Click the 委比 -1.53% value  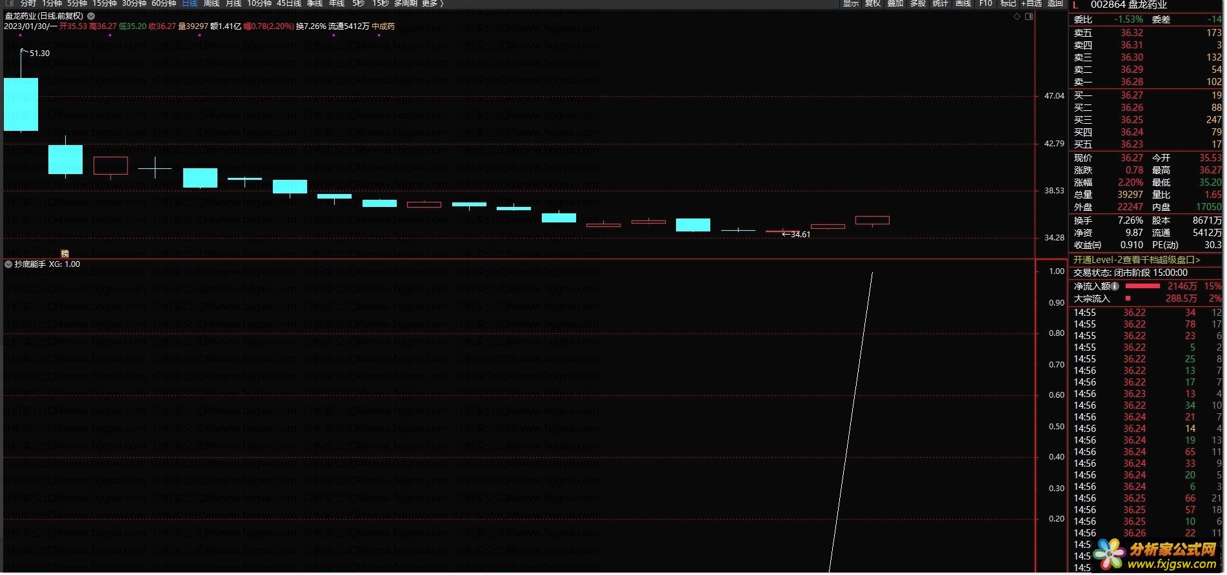pos(1128,19)
